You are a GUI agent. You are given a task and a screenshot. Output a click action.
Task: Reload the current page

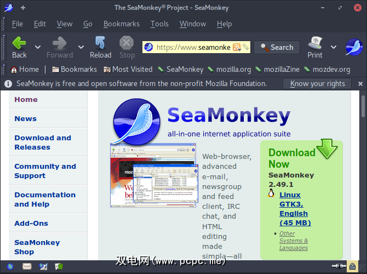100,47
